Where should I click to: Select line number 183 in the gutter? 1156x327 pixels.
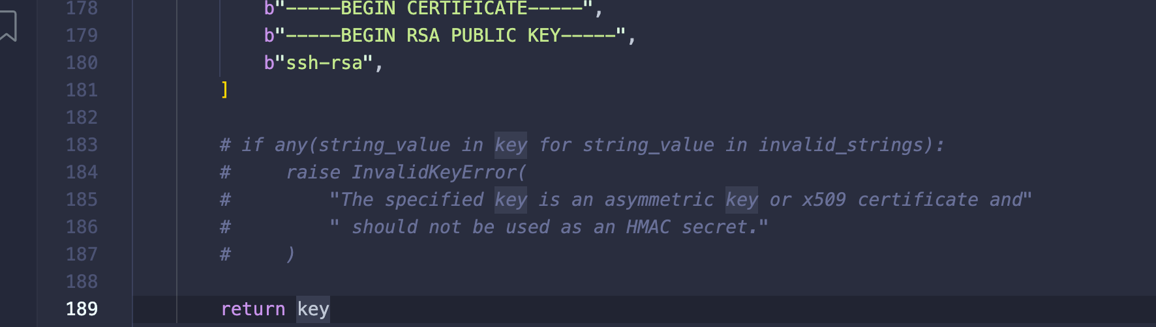(x=82, y=145)
